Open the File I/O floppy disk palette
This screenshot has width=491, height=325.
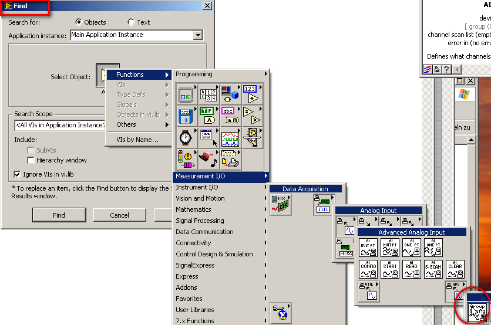point(187,116)
